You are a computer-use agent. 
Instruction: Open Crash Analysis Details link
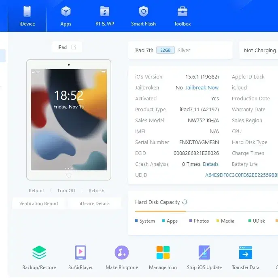coord(210,164)
